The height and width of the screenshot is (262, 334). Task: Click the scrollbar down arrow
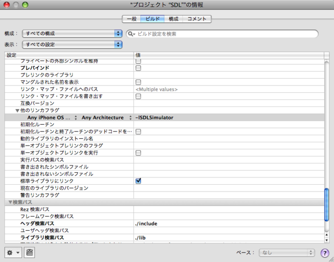click(x=327, y=240)
